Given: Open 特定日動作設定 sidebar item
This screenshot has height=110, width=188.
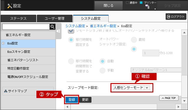Looking at the screenshot, I should (28, 68).
